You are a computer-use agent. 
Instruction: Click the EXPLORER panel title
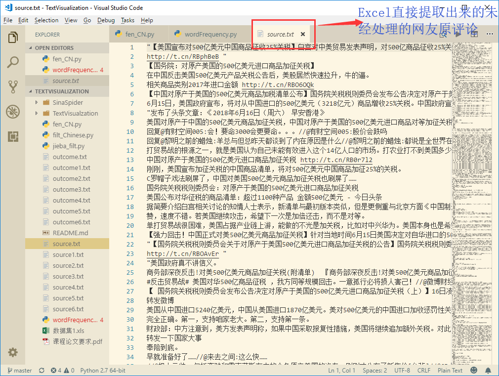(47, 35)
